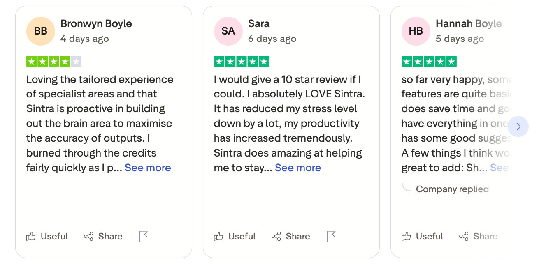Click the share icon on Hannah Boyle's review
553x267 pixels.
tap(464, 237)
